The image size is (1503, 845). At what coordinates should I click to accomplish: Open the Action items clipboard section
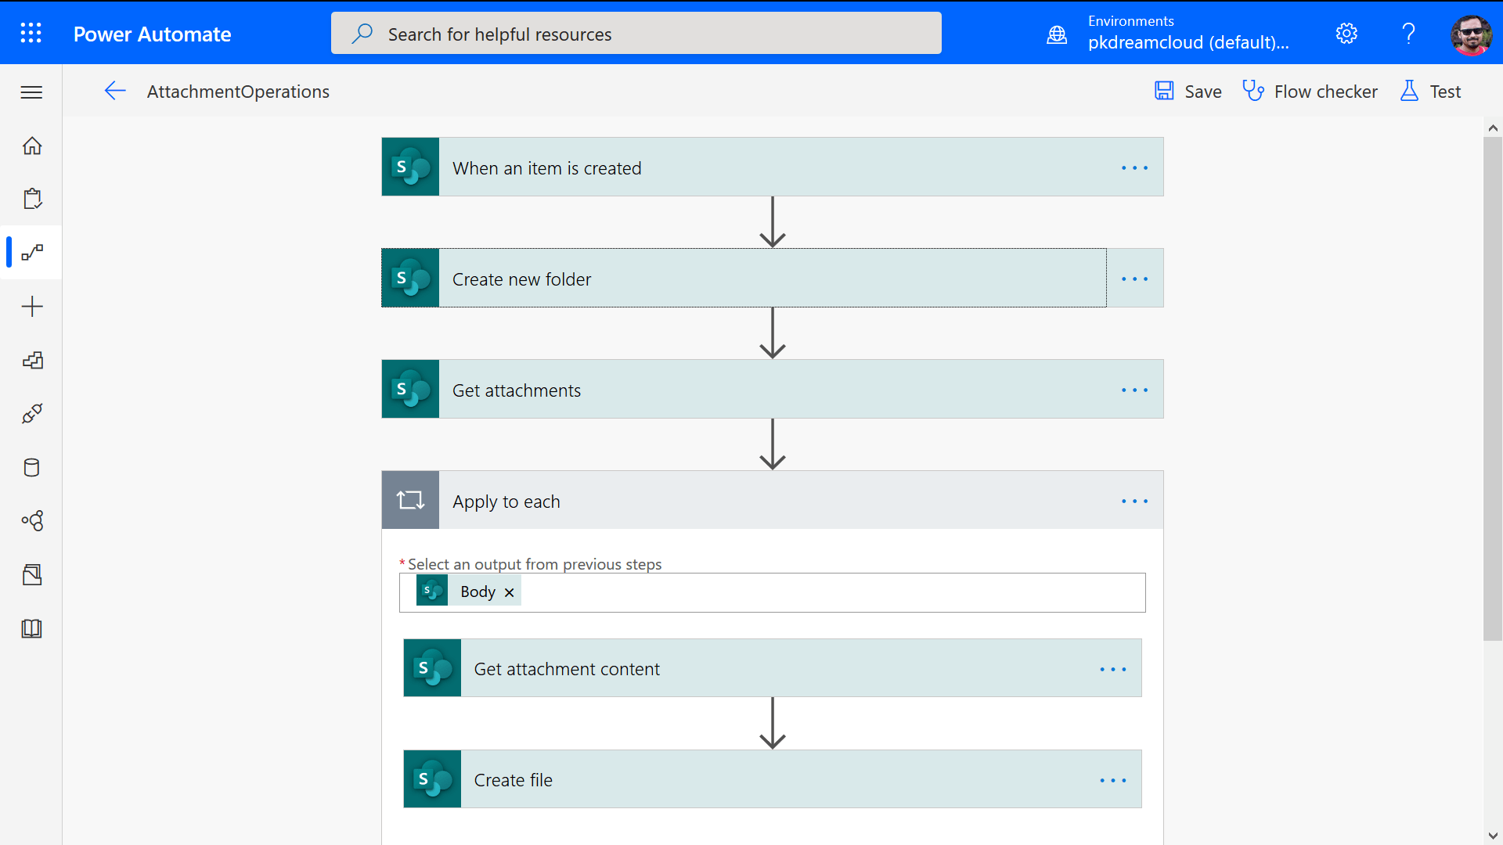coord(31,198)
